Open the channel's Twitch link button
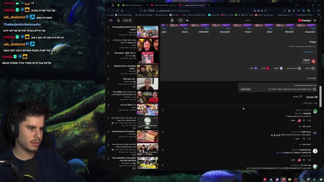 [253, 68]
